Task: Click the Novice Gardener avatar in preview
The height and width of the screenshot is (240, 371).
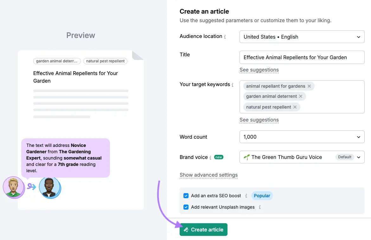Action: (50, 188)
